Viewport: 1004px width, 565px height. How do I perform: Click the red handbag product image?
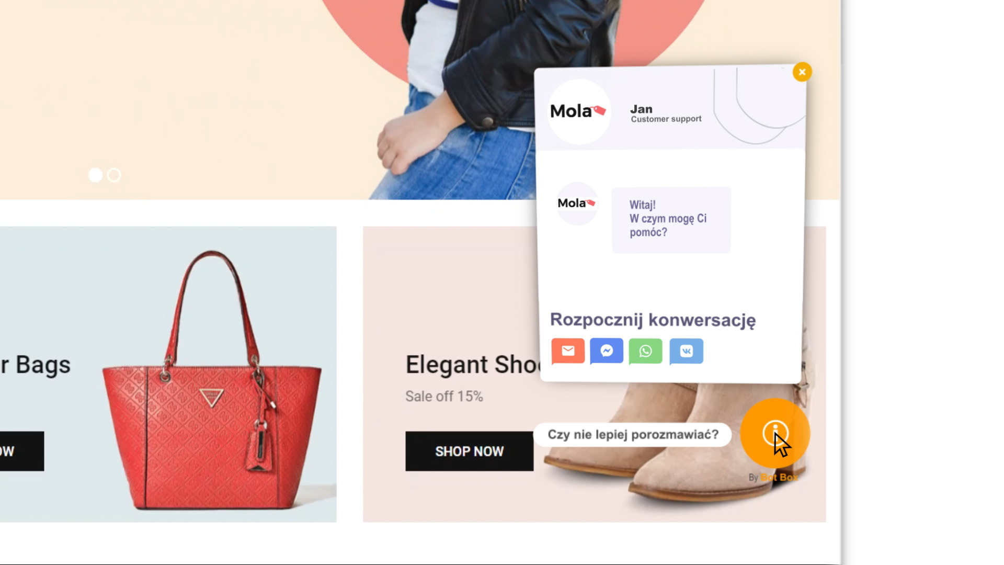[x=212, y=380]
